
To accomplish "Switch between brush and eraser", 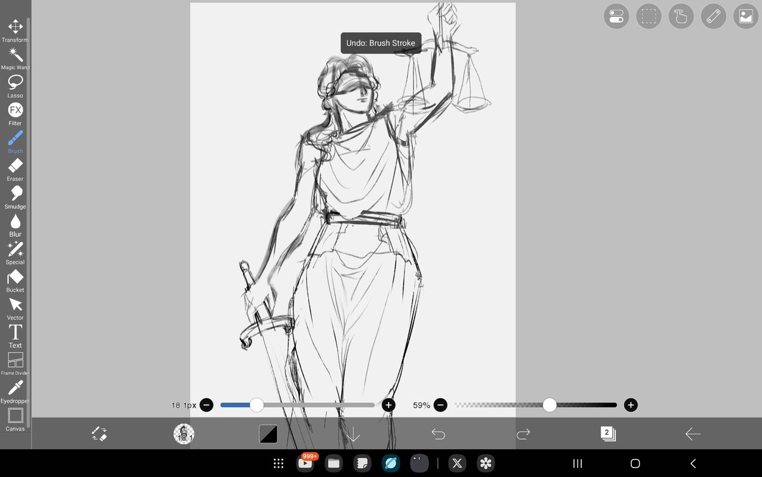I will [x=99, y=434].
